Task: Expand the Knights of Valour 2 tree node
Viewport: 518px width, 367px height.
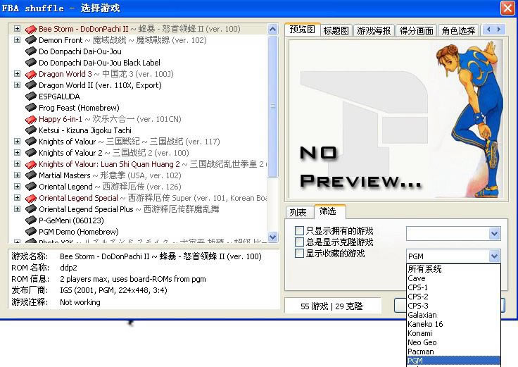Action: click(17, 153)
